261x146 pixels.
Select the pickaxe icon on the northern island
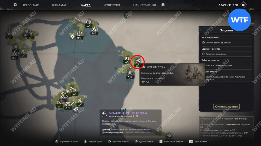(78, 21)
